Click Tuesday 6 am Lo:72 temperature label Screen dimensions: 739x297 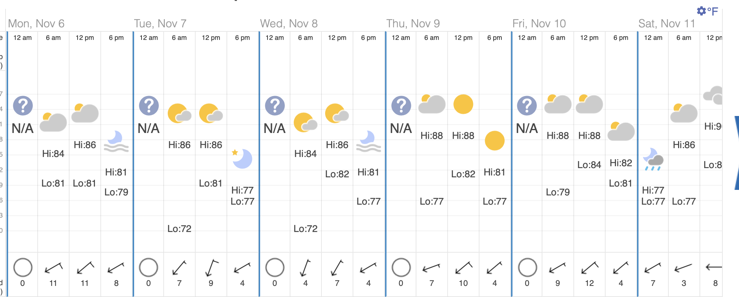[x=179, y=229]
